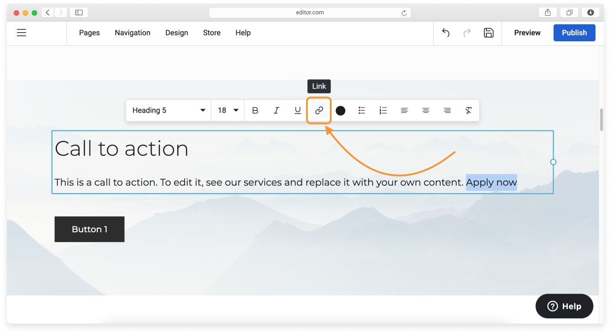Click the Link icon in text toolbar
The width and height of the screenshot is (611, 334).
pyautogui.click(x=319, y=110)
